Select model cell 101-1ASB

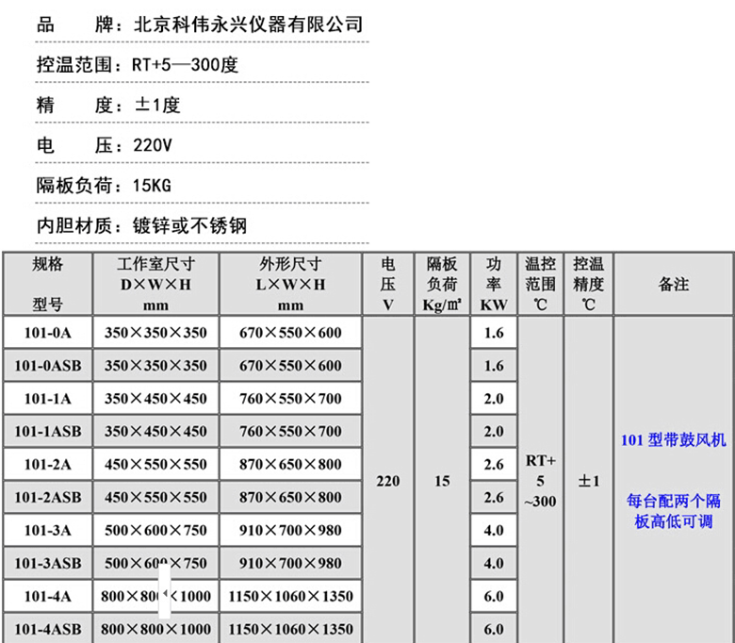[47, 431]
